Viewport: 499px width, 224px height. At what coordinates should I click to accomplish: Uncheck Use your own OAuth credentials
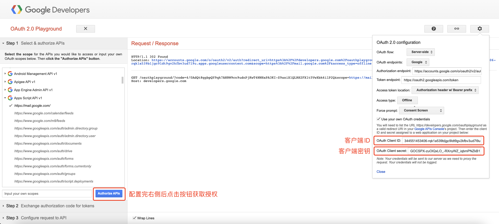point(378,119)
